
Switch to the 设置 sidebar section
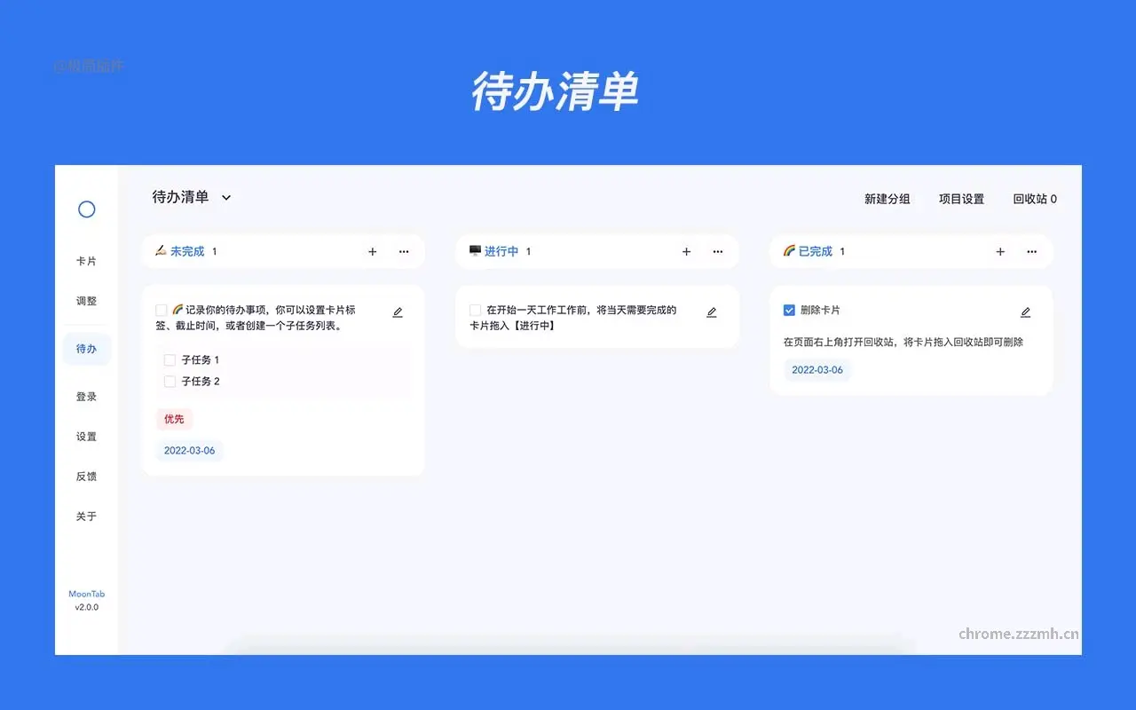86,436
